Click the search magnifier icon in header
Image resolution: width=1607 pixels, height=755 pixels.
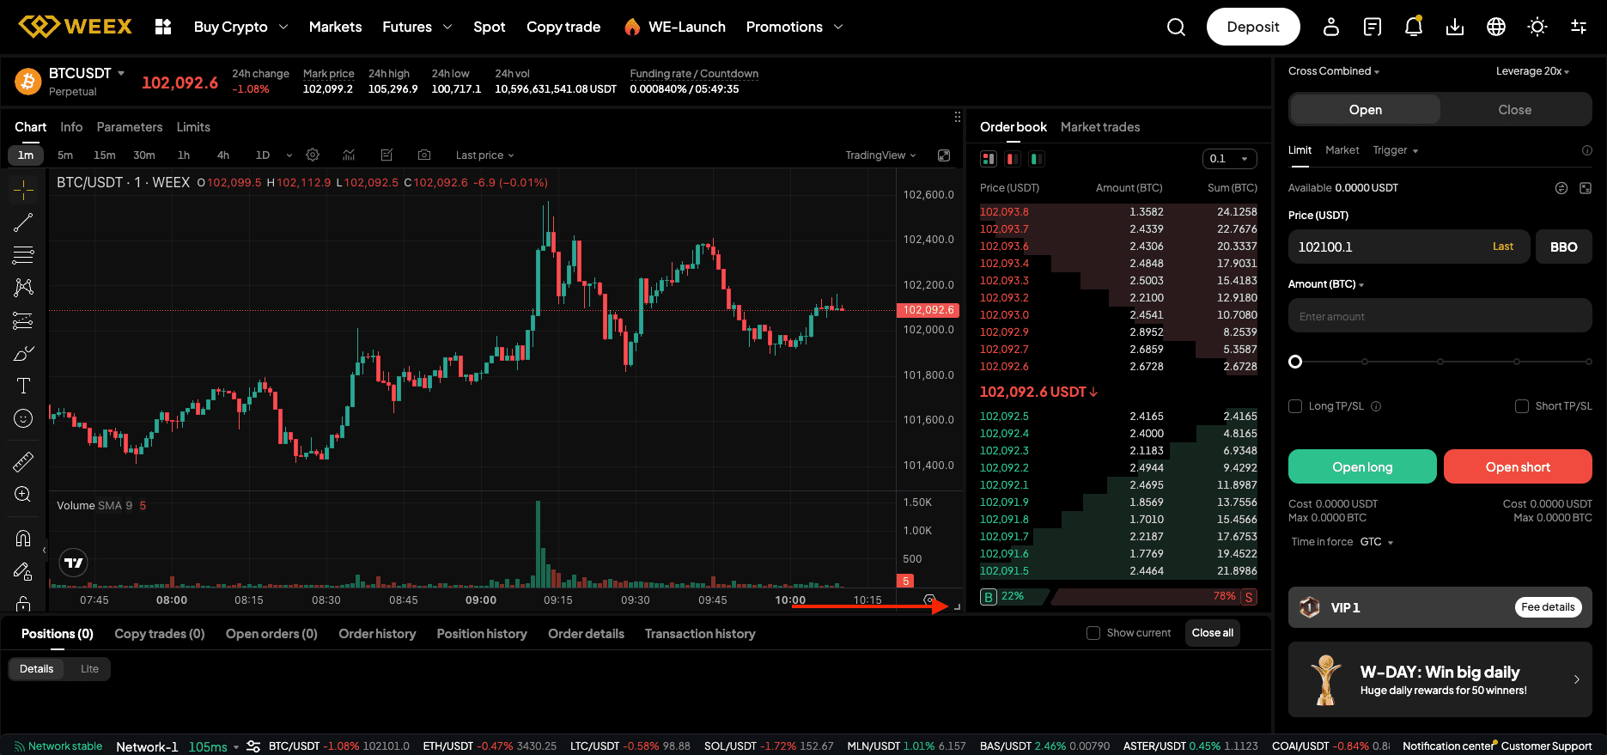[1176, 27]
